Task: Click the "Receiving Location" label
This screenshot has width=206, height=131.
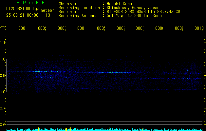Action: (79, 8)
